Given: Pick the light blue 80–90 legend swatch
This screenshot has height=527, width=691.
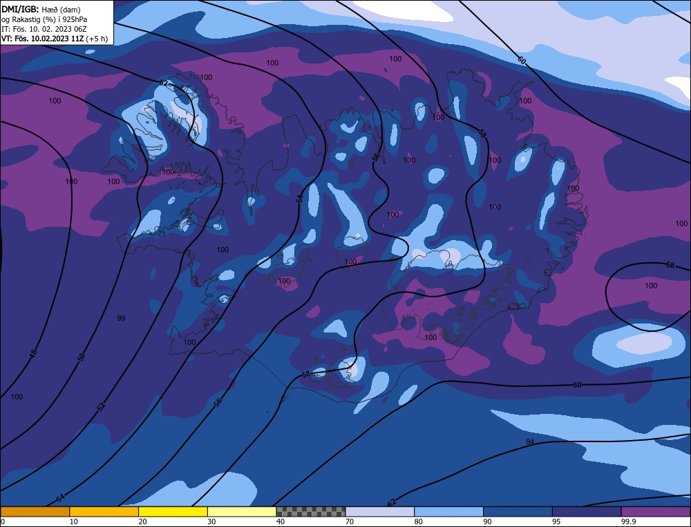Looking at the screenshot, I should coord(449,512).
